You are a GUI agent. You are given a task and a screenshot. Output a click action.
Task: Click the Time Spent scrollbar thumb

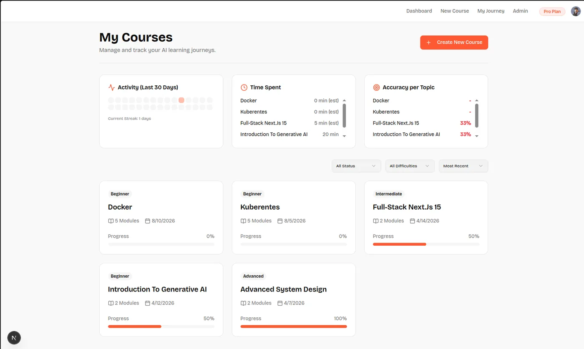pos(344,115)
